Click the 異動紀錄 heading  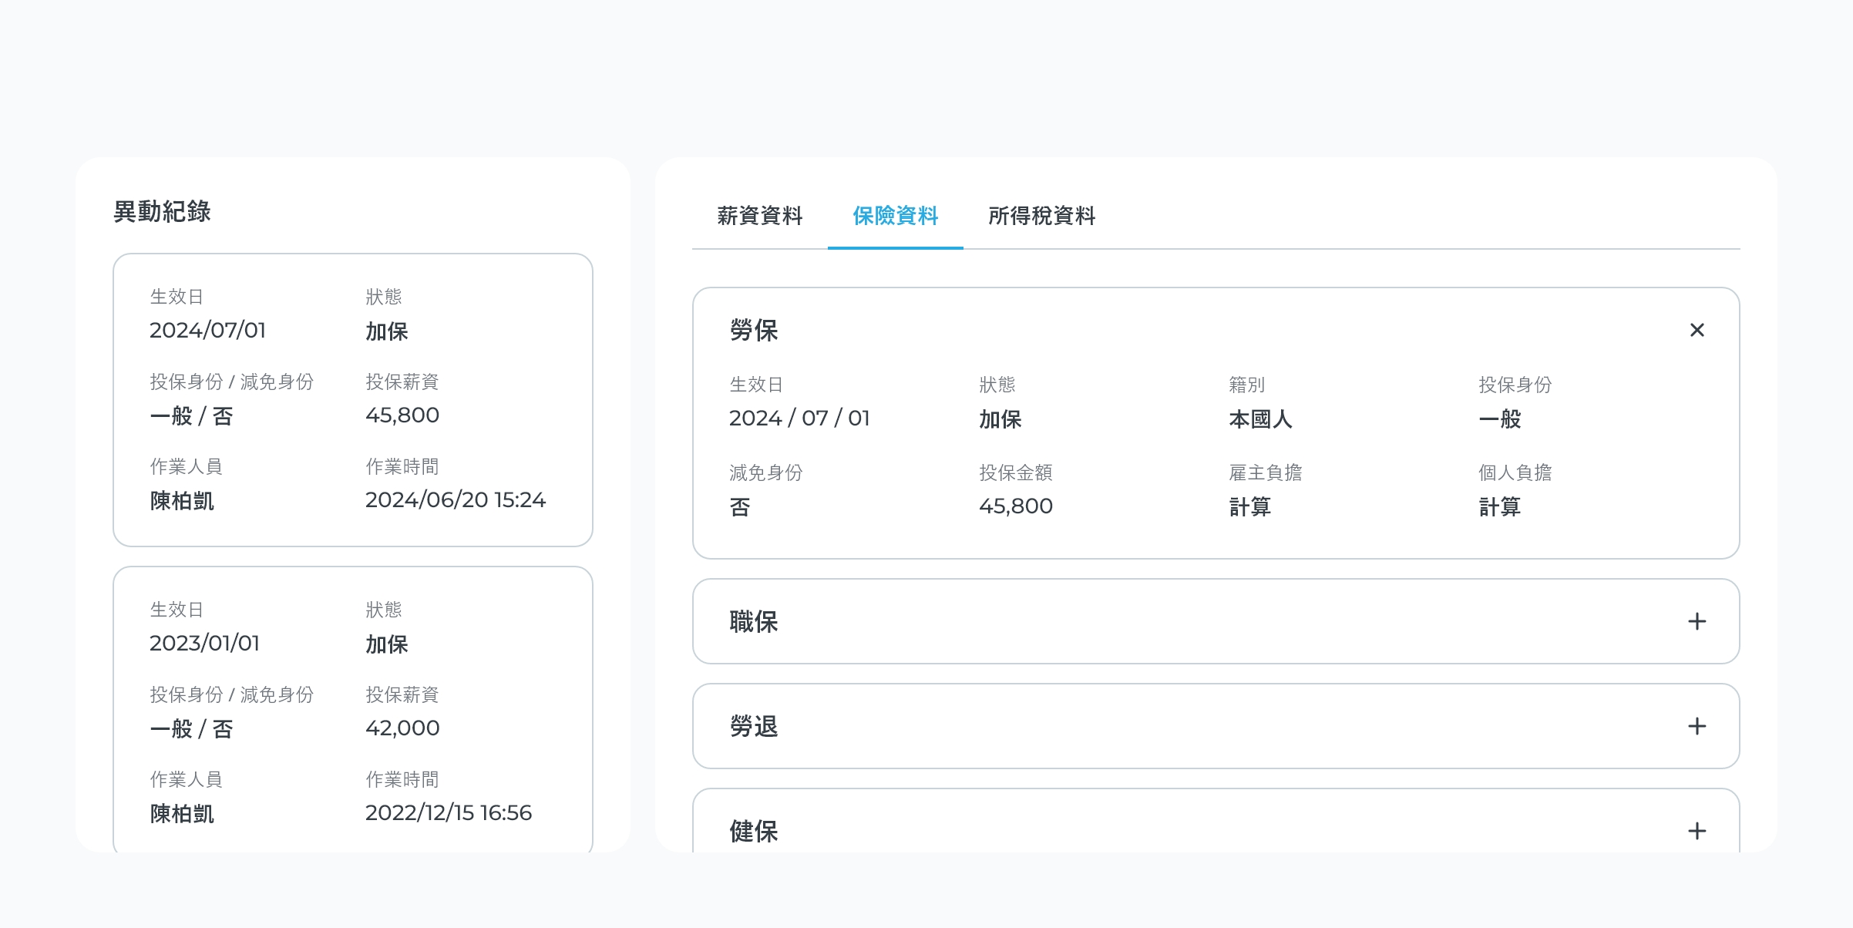pos(162,211)
